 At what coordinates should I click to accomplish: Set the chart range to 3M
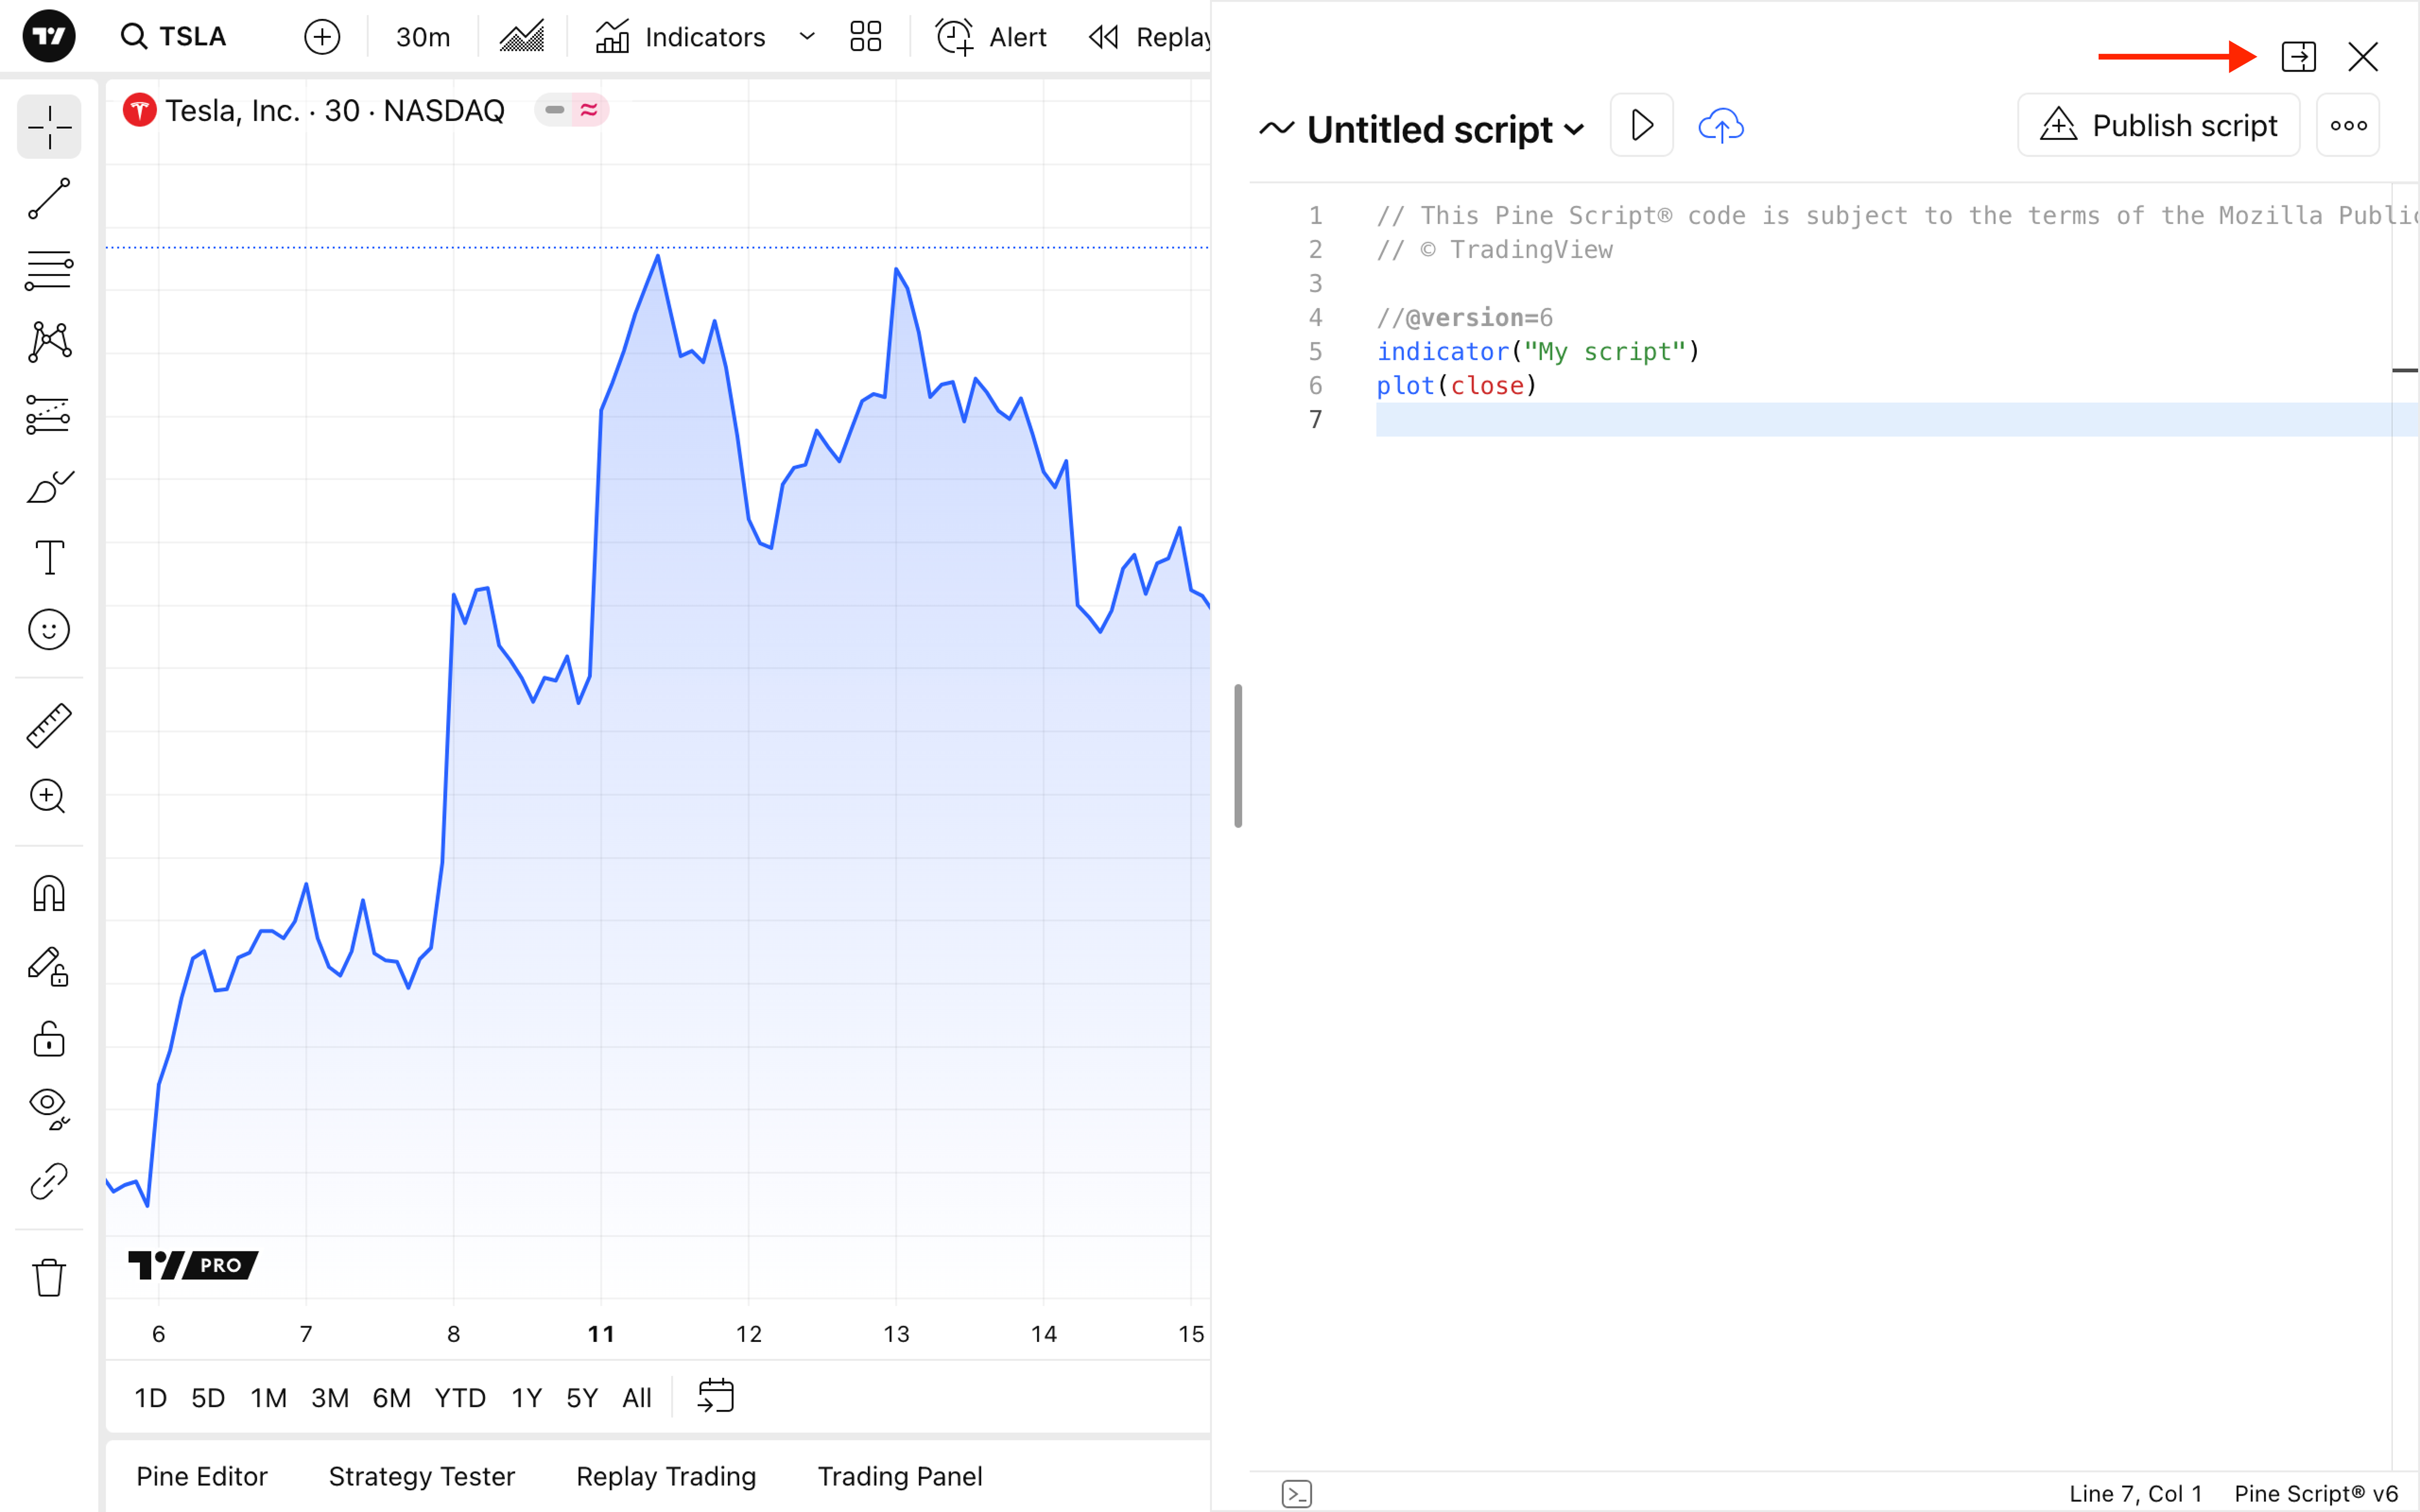[329, 1397]
